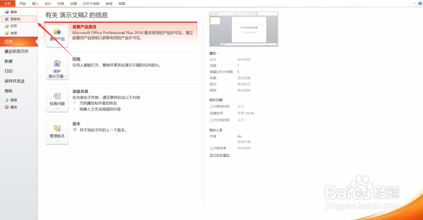The width and height of the screenshot is (423, 220).
Task: Click the 尚未保存 size value
Action: [x=244, y=60]
